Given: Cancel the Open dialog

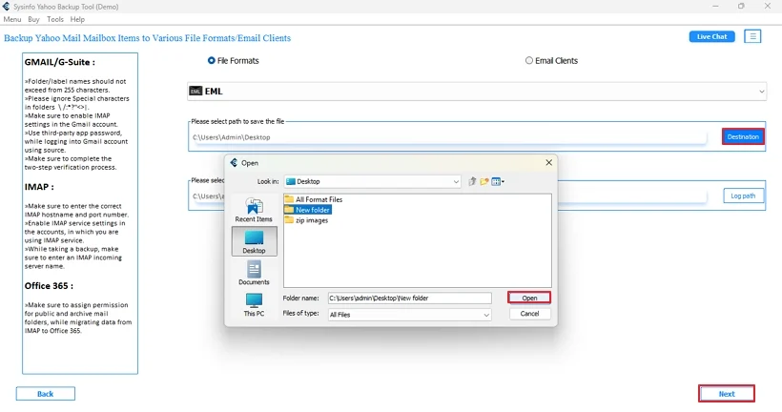Looking at the screenshot, I should 529,314.
